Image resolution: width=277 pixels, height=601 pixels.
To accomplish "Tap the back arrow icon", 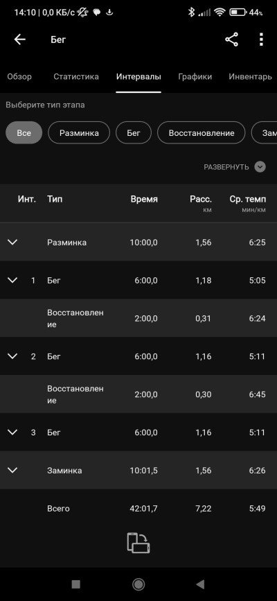I will coord(19,40).
